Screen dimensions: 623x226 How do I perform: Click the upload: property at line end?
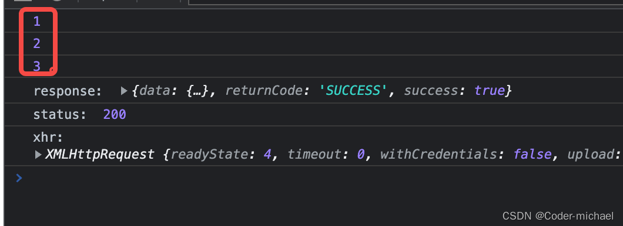coord(594,154)
